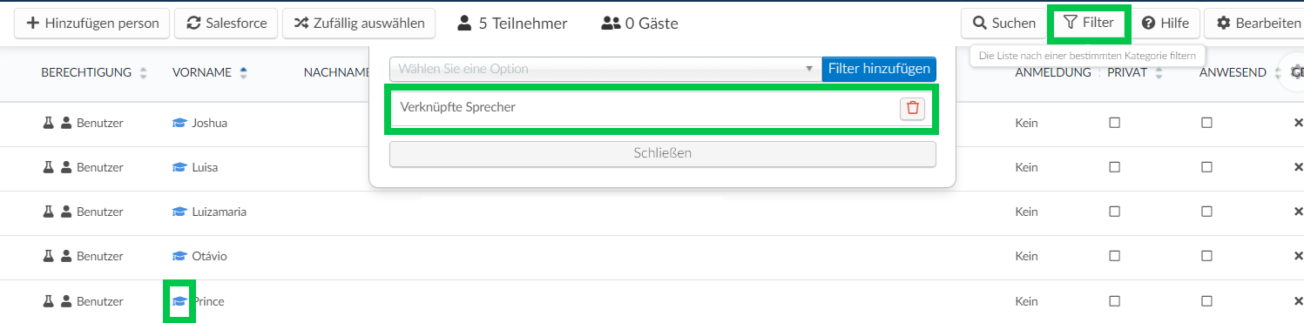Click the Zufällig auswählen button
This screenshot has width=1304, height=323.
(x=359, y=24)
